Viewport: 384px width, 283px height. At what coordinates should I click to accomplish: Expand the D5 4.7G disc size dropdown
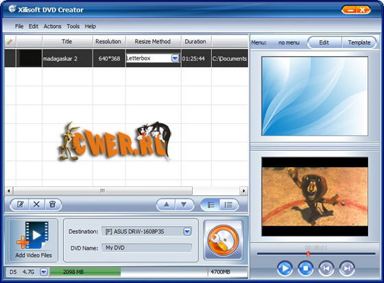(x=44, y=272)
